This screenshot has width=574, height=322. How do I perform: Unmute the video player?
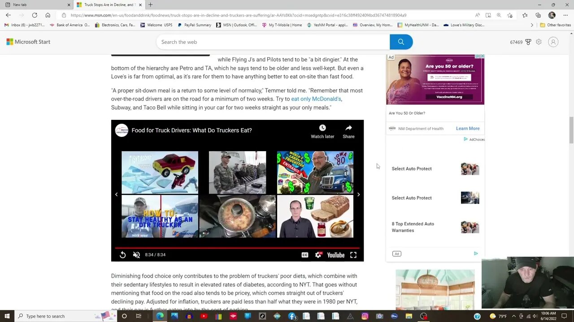(x=137, y=255)
